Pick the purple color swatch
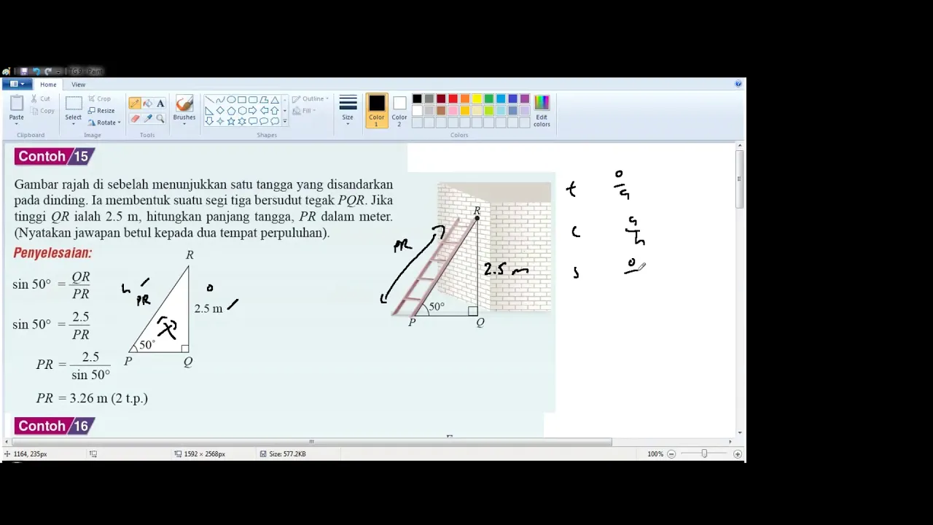 point(525,99)
